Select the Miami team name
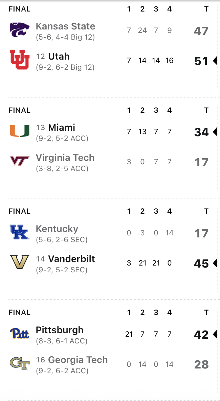This screenshot has width=220, height=401. [x=62, y=128]
